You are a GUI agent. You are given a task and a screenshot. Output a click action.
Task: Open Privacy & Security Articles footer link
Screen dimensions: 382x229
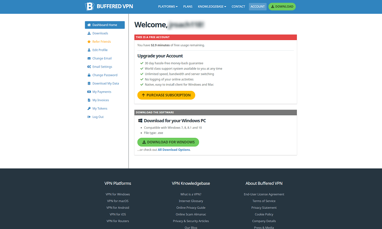191,221
